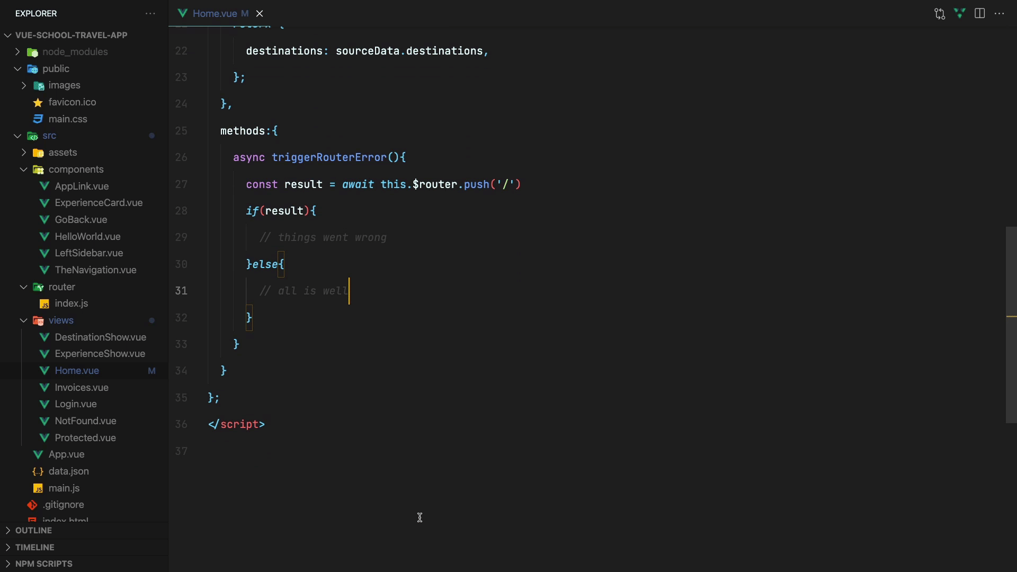The height and width of the screenshot is (572, 1017).
Task: Click the editor vertical scrollbar thumb
Action: pyautogui.click(x=1011, y=324)
